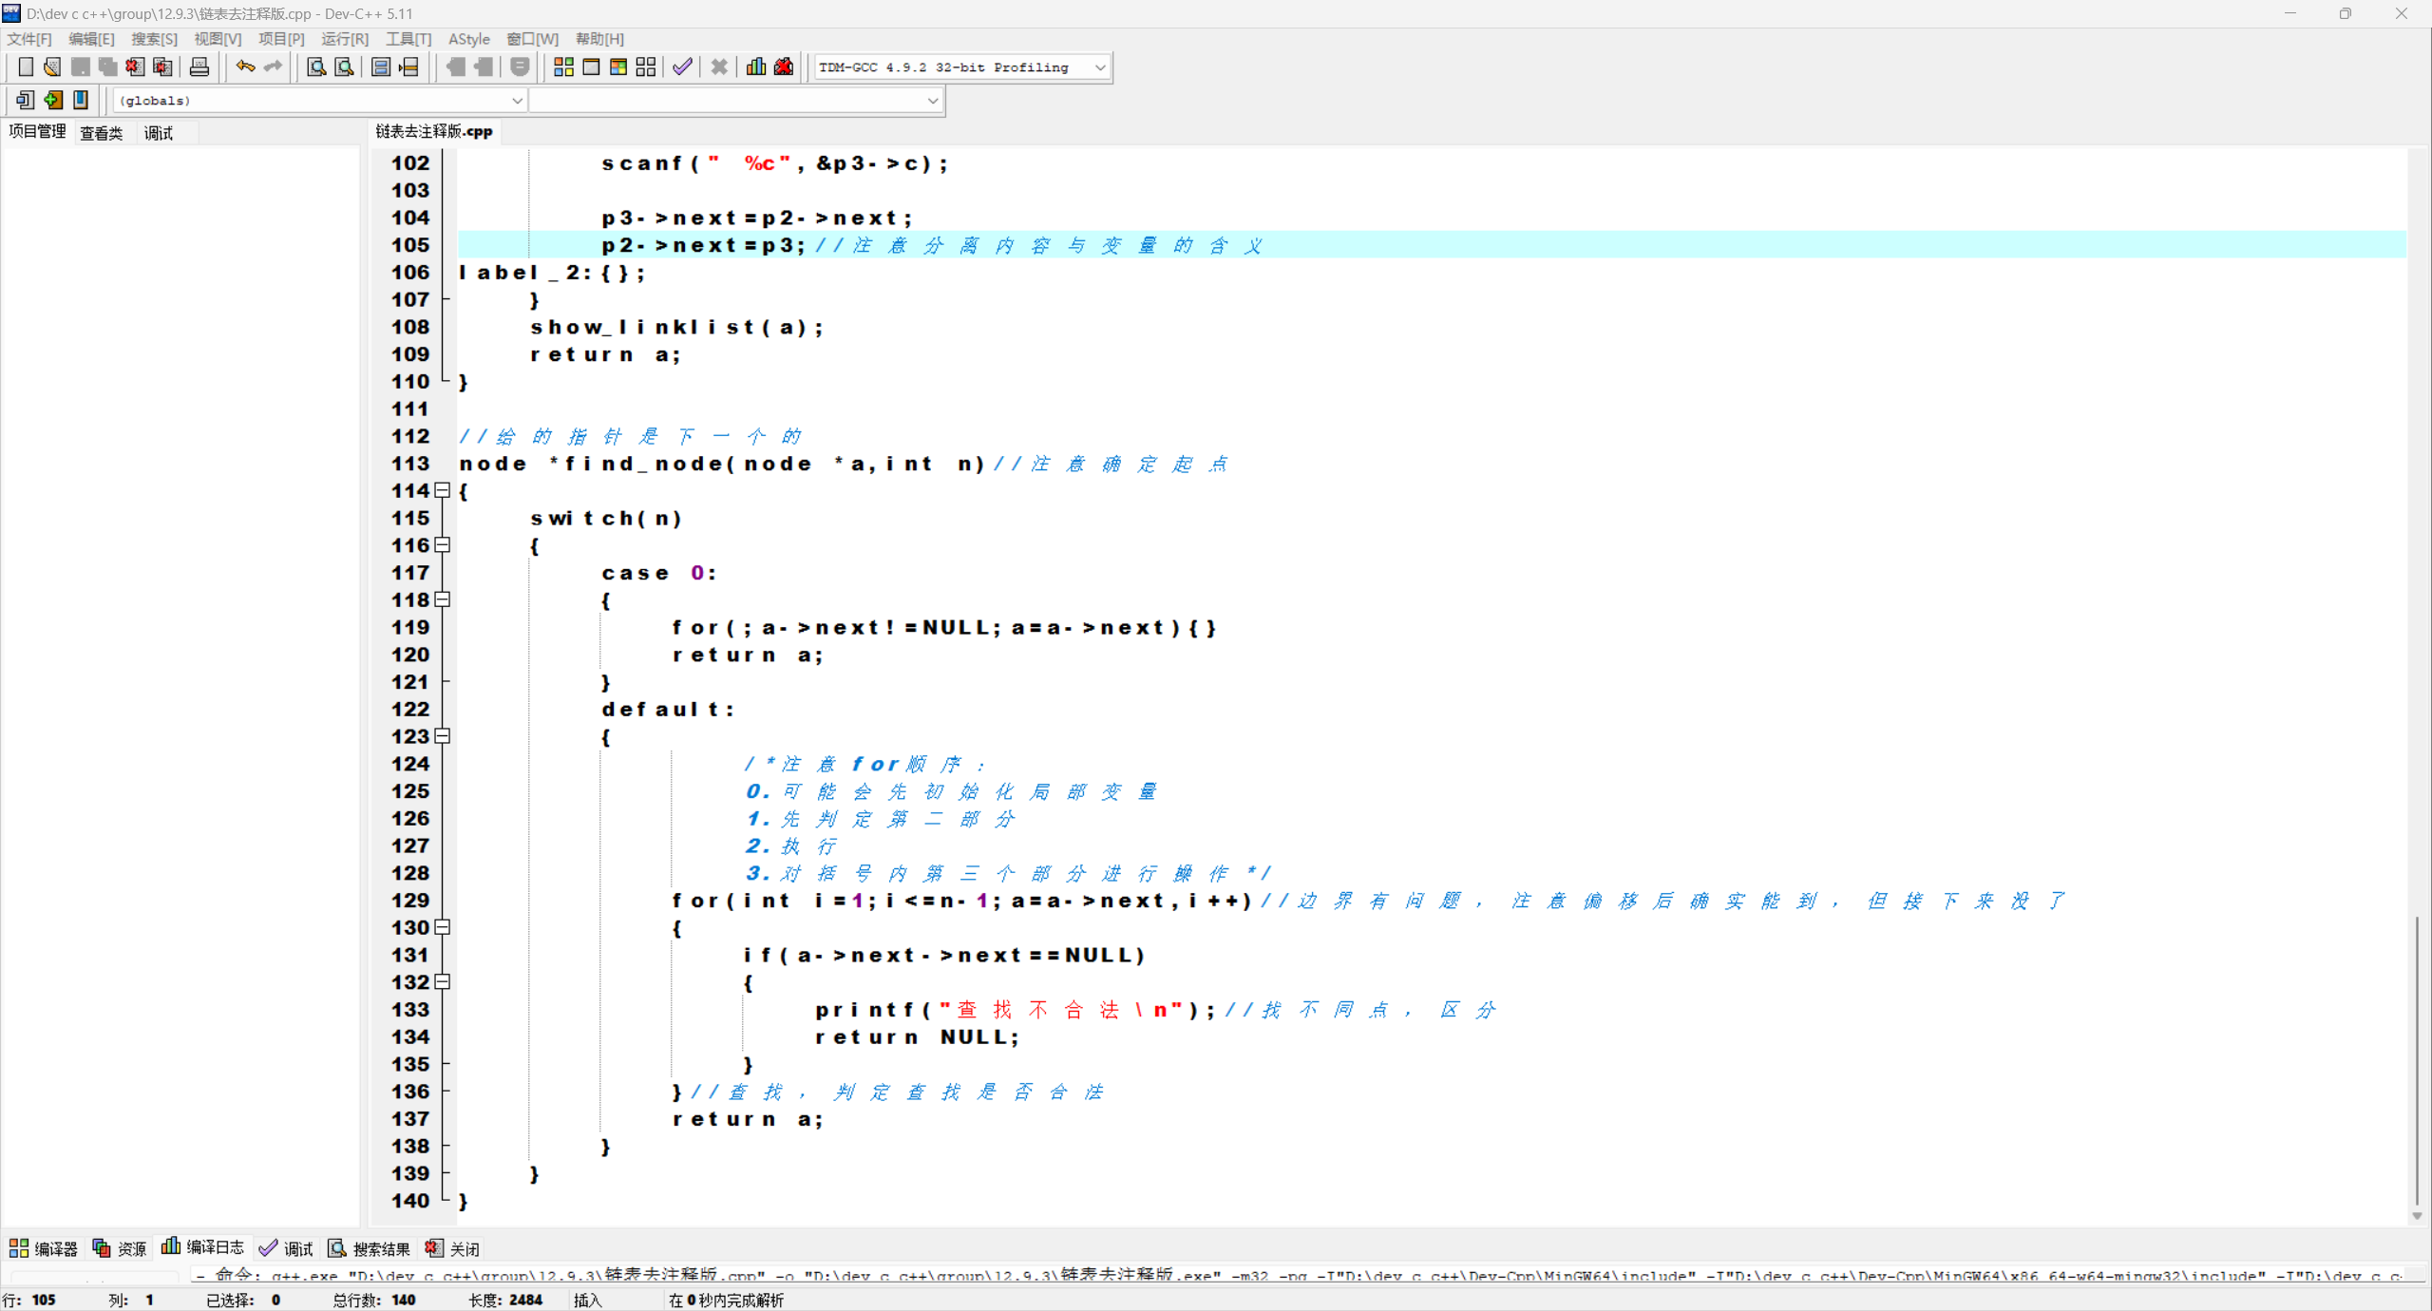Open the empty member function dropdown
This screenshot has width=2432, height=1311.
pyautogui.click(x=932, y=101)
